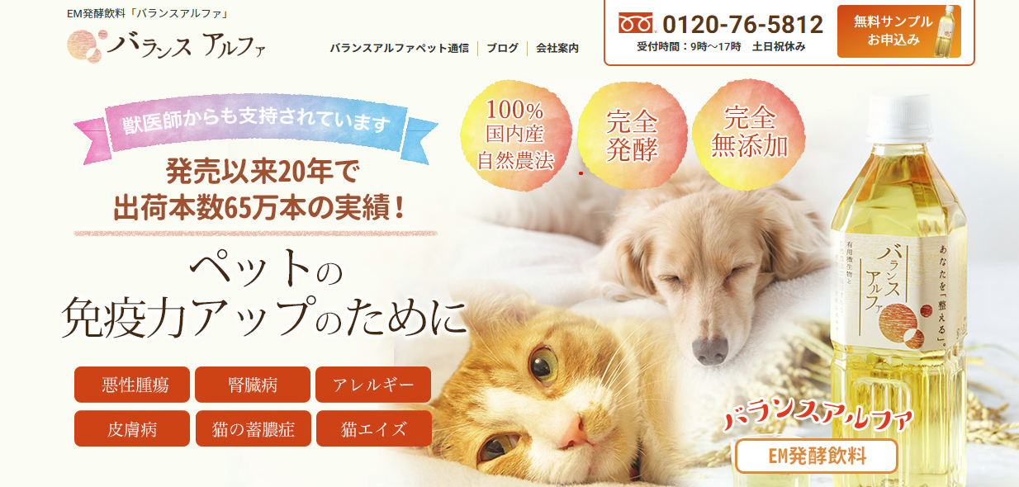This screenshot has height=487, width=1019.
Task: Click the EM発酵飲料 label button
Action: [x=816, y=456]
